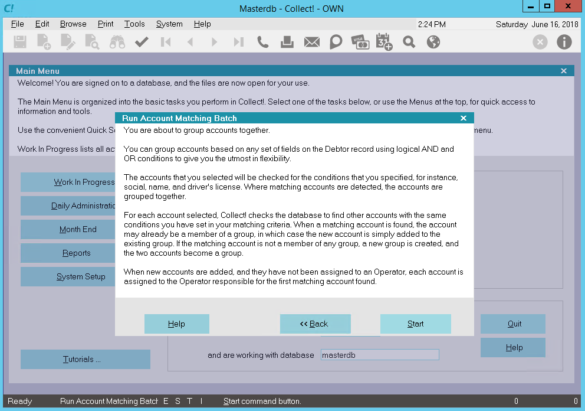Click the Saturday June 16, 2018 date
This screenshot has height=411, width=585.
click(537, 24)
